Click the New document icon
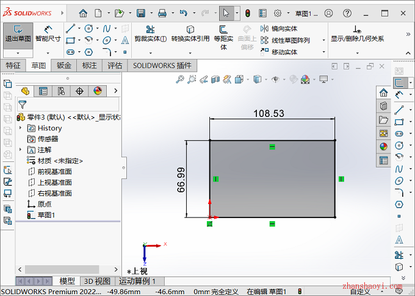Viewport: 415px width, 296px height. point(98,13)
